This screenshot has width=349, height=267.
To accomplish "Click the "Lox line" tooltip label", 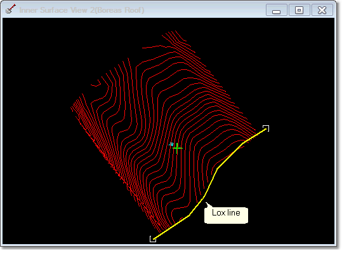I will pyautogui.click(x=226, y=213).
